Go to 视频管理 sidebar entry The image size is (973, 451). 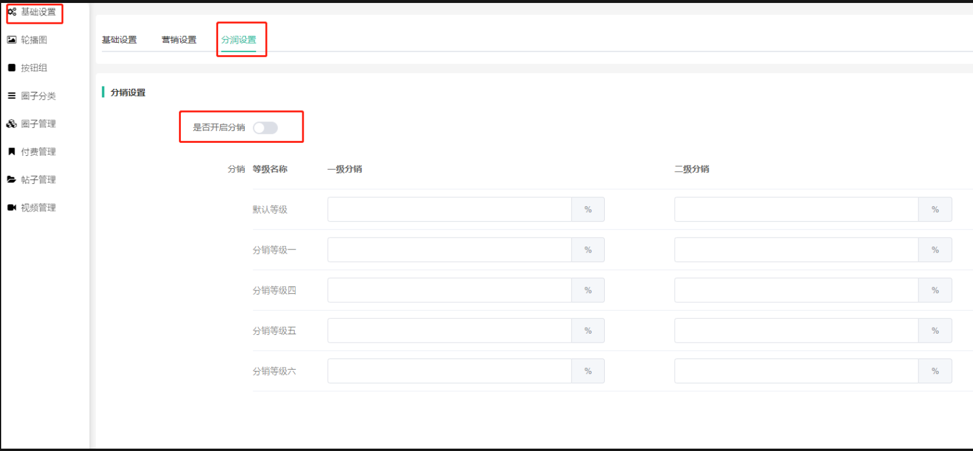39,207
